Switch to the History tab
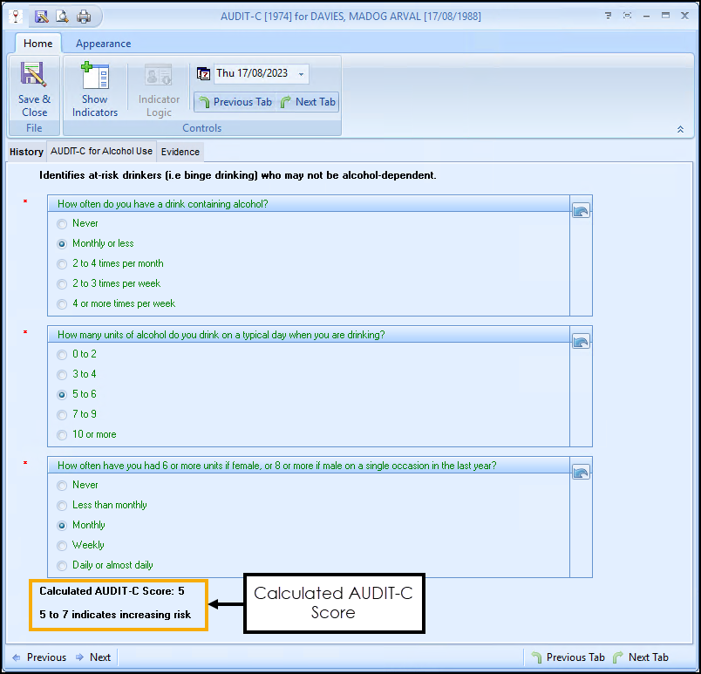The width and height of the screenshot is (701, 674). [x=26, y=152]
